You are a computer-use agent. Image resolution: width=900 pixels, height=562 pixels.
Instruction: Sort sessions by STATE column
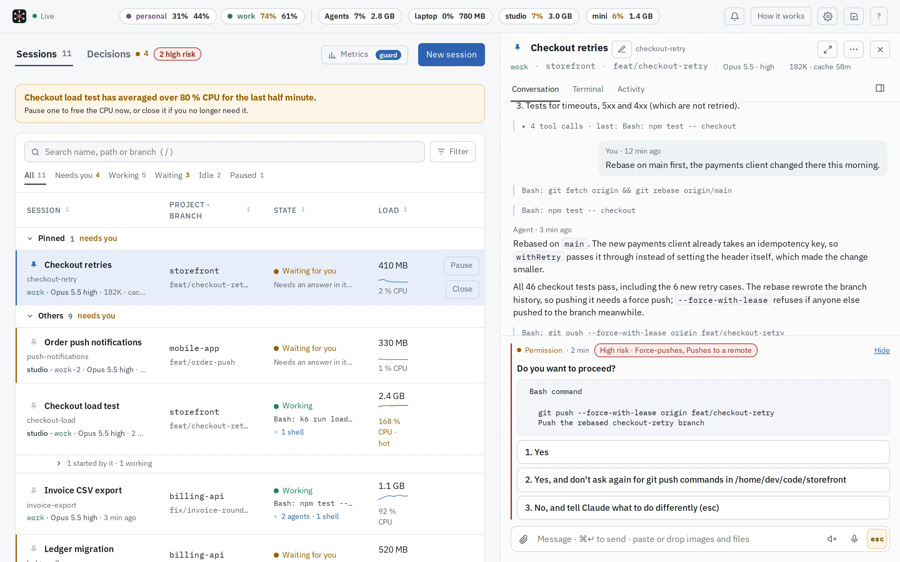(289, 210)
